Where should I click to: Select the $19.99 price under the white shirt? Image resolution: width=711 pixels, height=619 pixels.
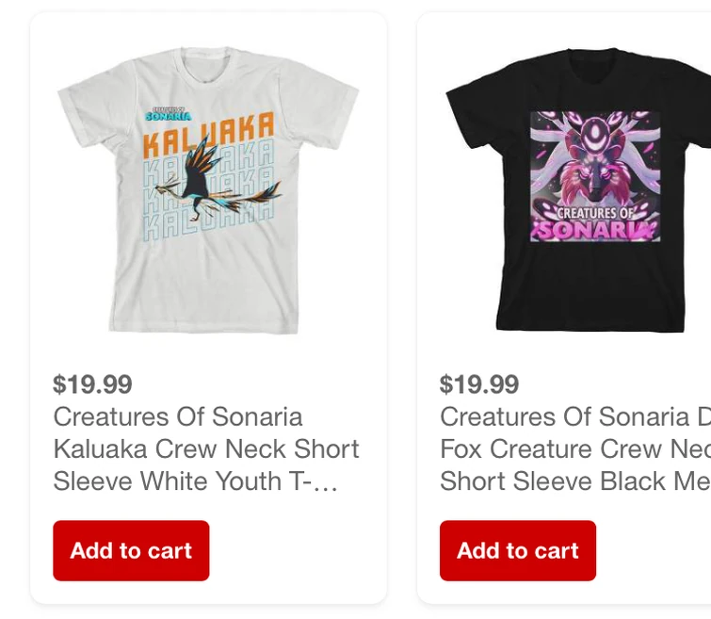pos(92,384)
